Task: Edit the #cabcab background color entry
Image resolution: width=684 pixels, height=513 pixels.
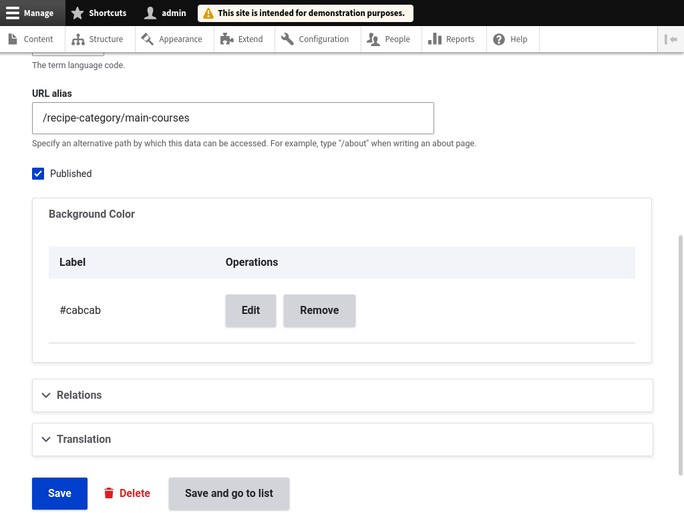Action: [x=250, y=311]
